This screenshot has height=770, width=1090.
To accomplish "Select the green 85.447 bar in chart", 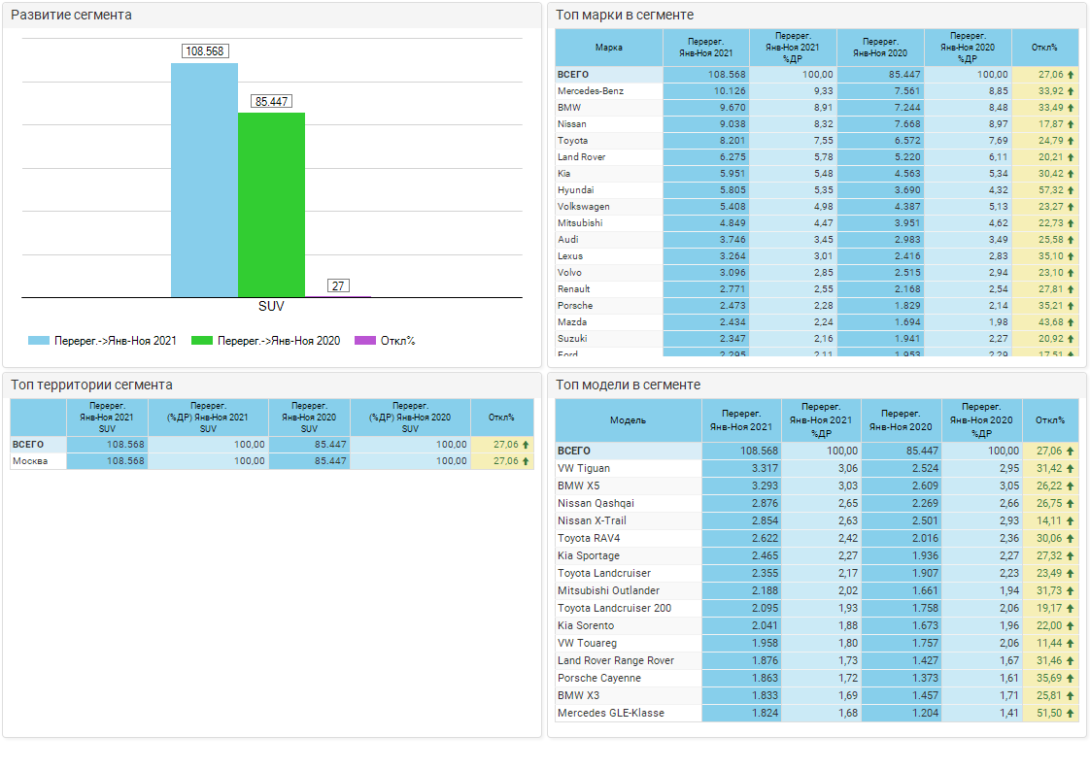I will click(271, 204).
